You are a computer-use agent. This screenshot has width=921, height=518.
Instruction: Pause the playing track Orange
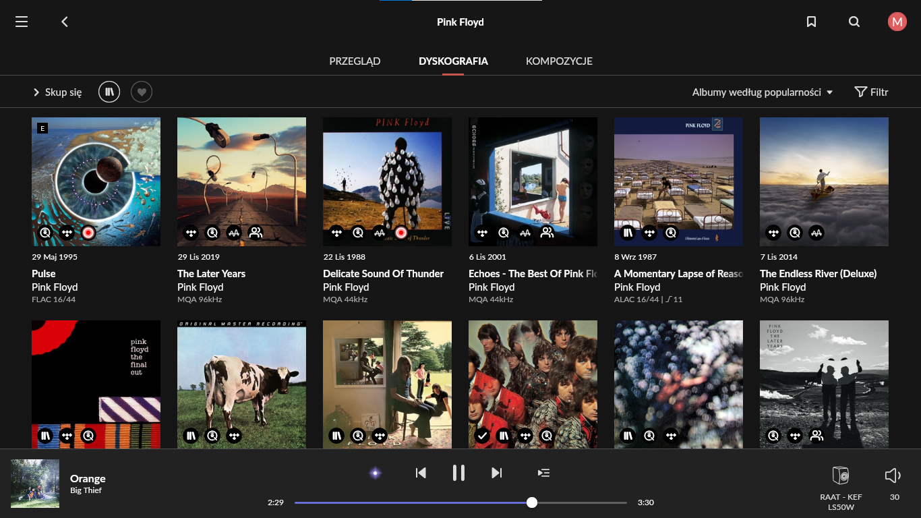pyautogui.click(x=458, y=473)
